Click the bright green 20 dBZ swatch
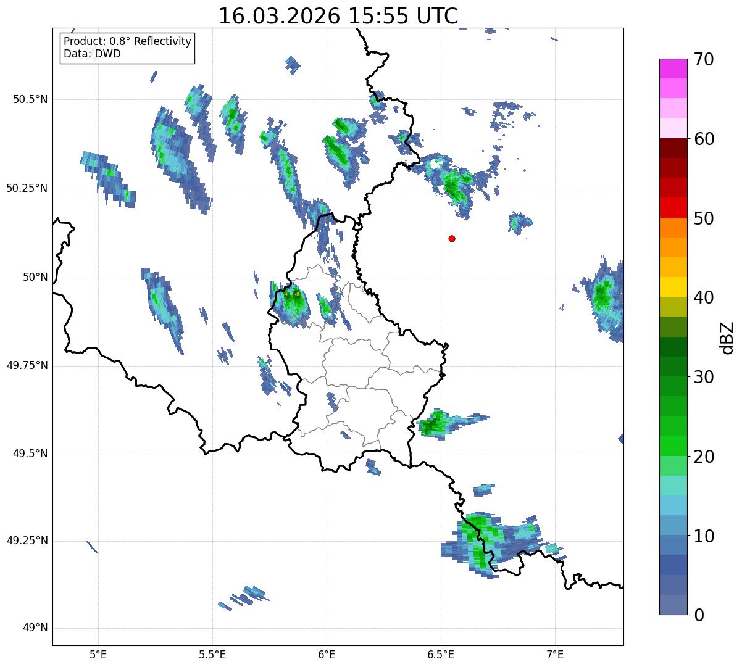This screenshot has height=667, width=742. (x=673, y=446)
